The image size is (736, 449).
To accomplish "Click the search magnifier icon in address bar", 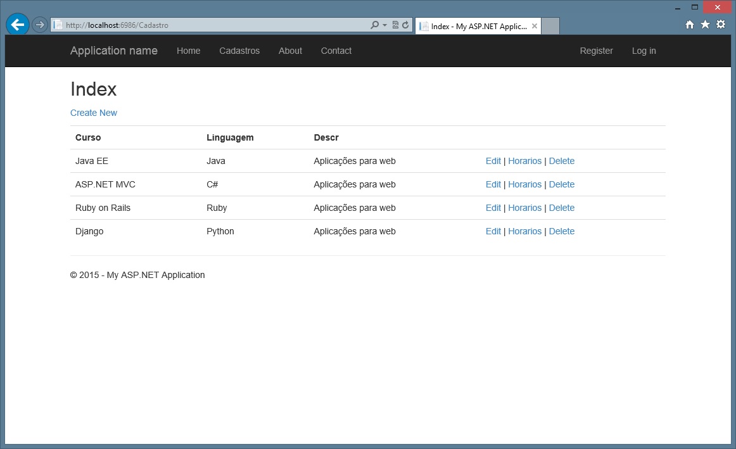I will pos(374,25).
